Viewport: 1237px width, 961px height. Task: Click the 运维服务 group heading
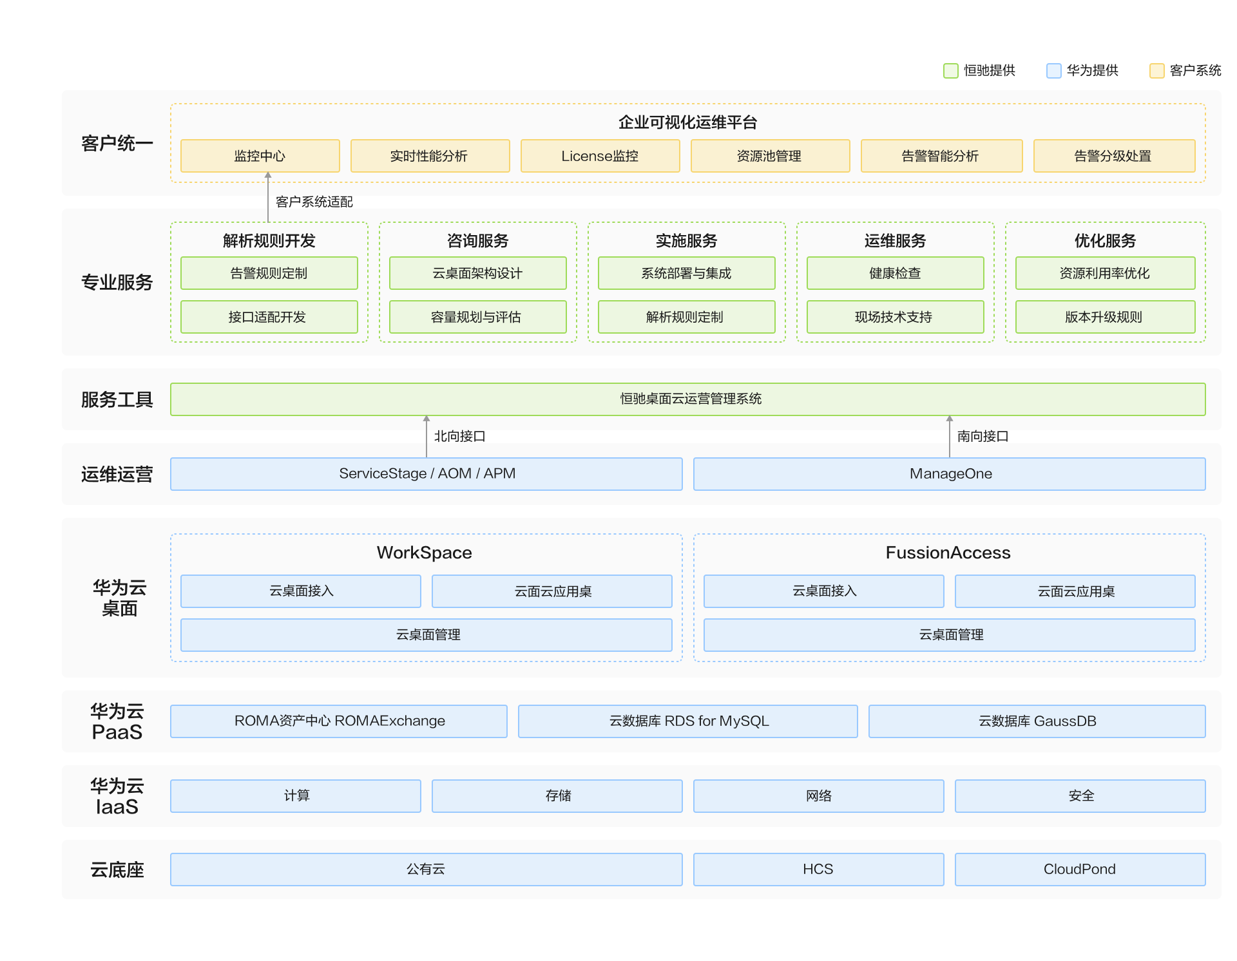pyautogui.click(x=896, y=241)
